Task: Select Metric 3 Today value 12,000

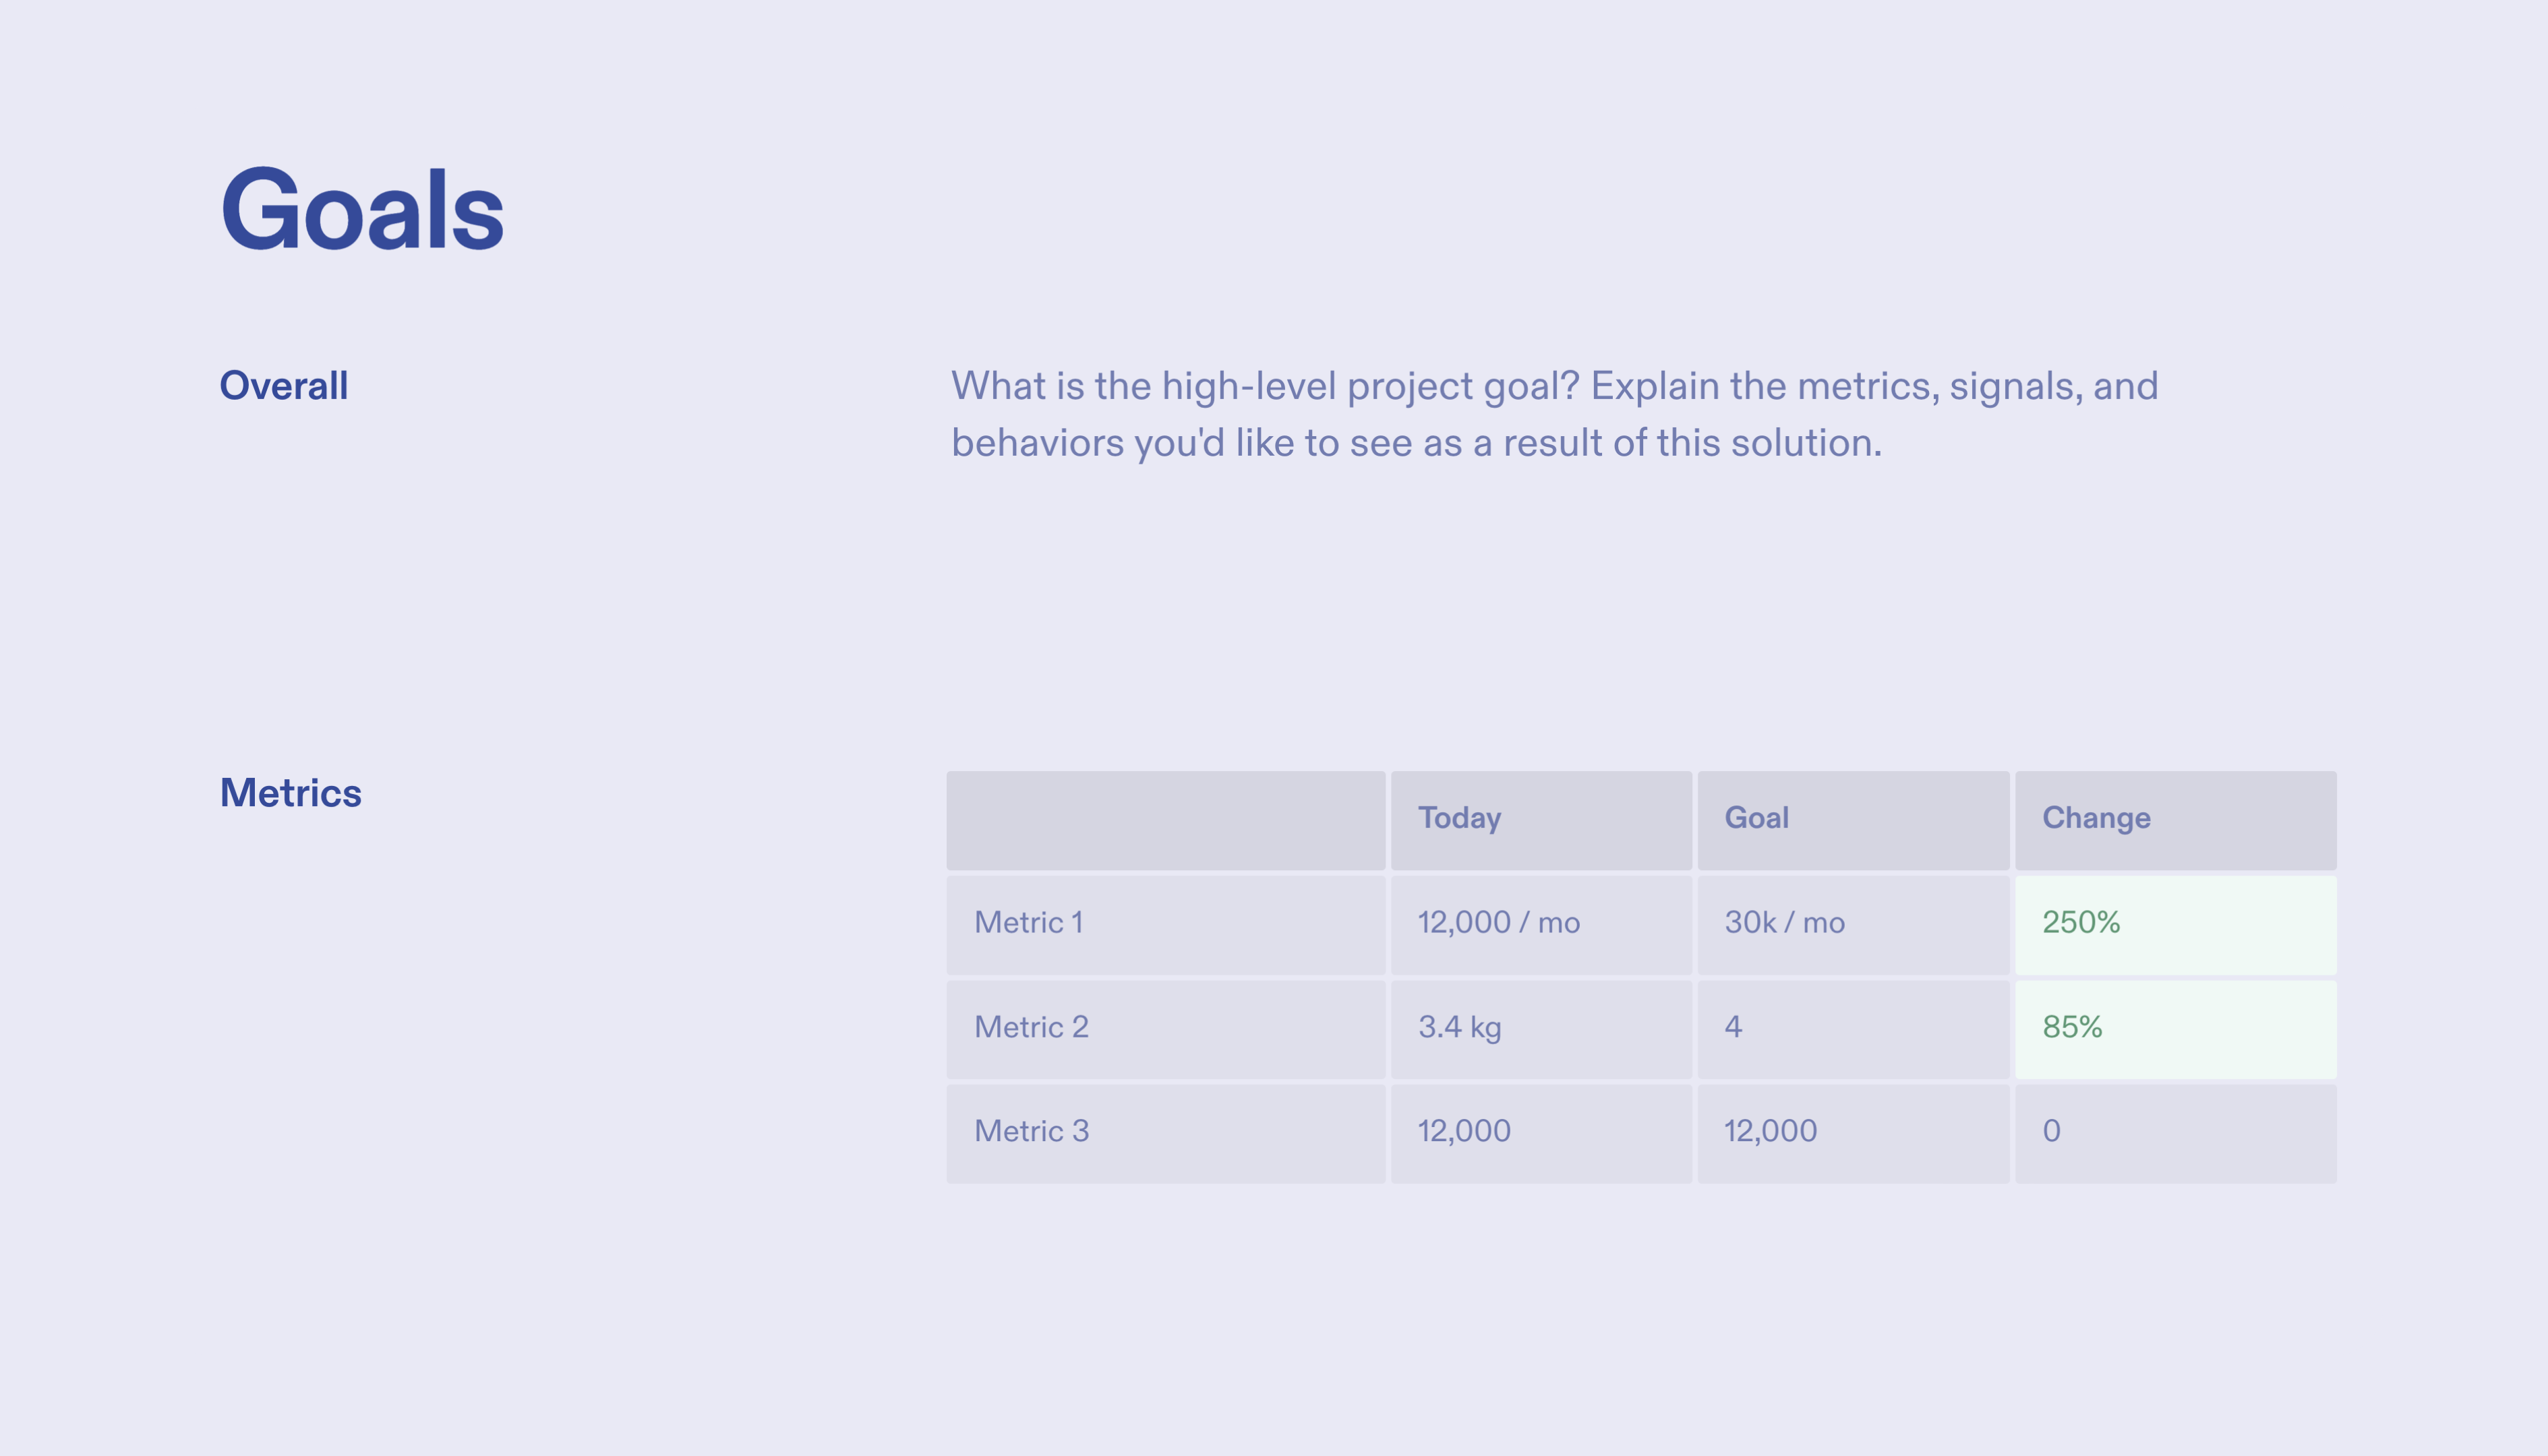Action: click(1464, 1131)
